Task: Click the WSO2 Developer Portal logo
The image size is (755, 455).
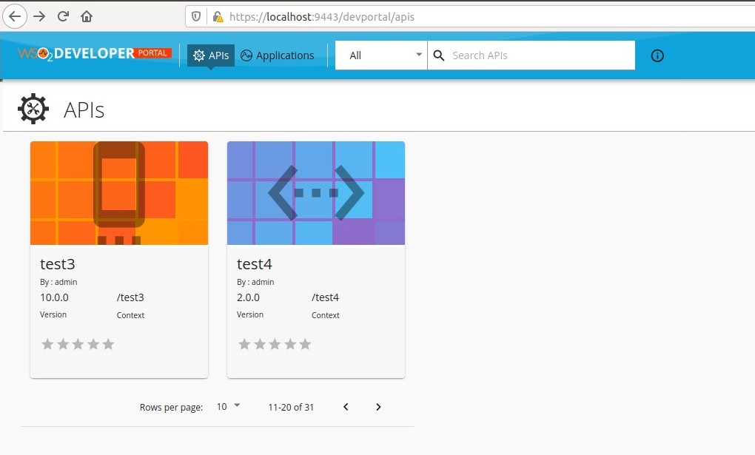Action: [x=95, y=54]
